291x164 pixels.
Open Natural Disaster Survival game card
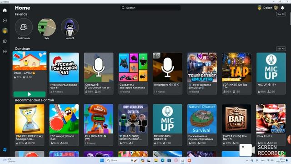pyautogui.click(x=202, y=125)
